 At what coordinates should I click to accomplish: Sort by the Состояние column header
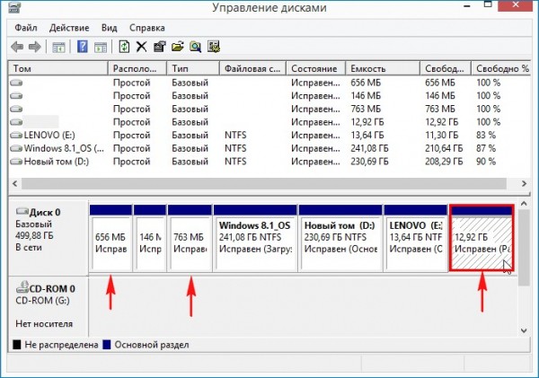[316, 68]
